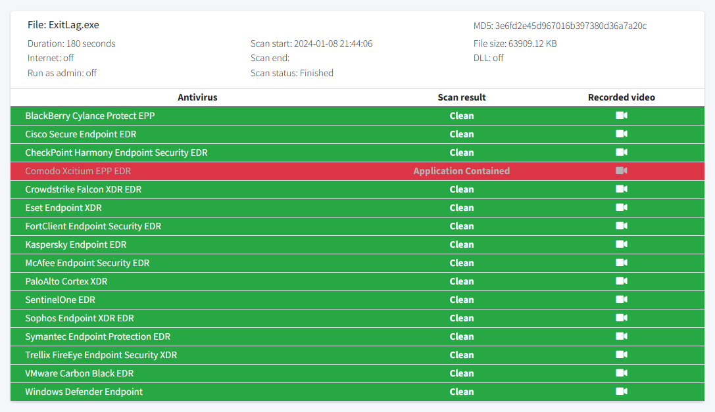Open Sophos Endpoint XDR EDR video

click(x=622, y=317)
